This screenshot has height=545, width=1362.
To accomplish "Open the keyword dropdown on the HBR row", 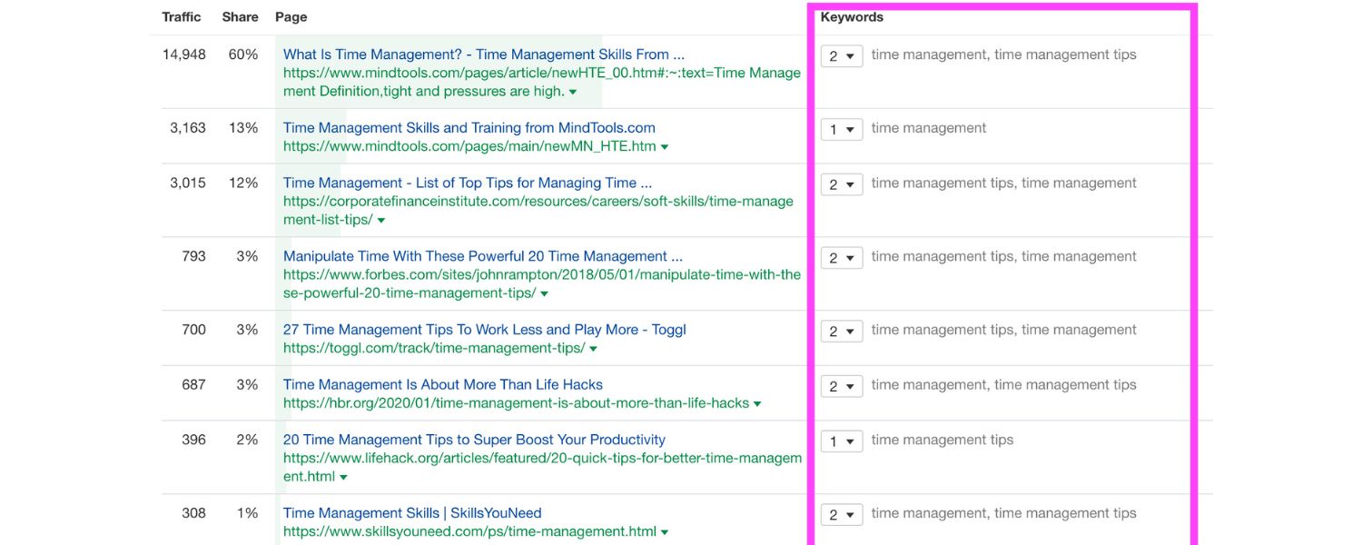I will pos(841,385).
